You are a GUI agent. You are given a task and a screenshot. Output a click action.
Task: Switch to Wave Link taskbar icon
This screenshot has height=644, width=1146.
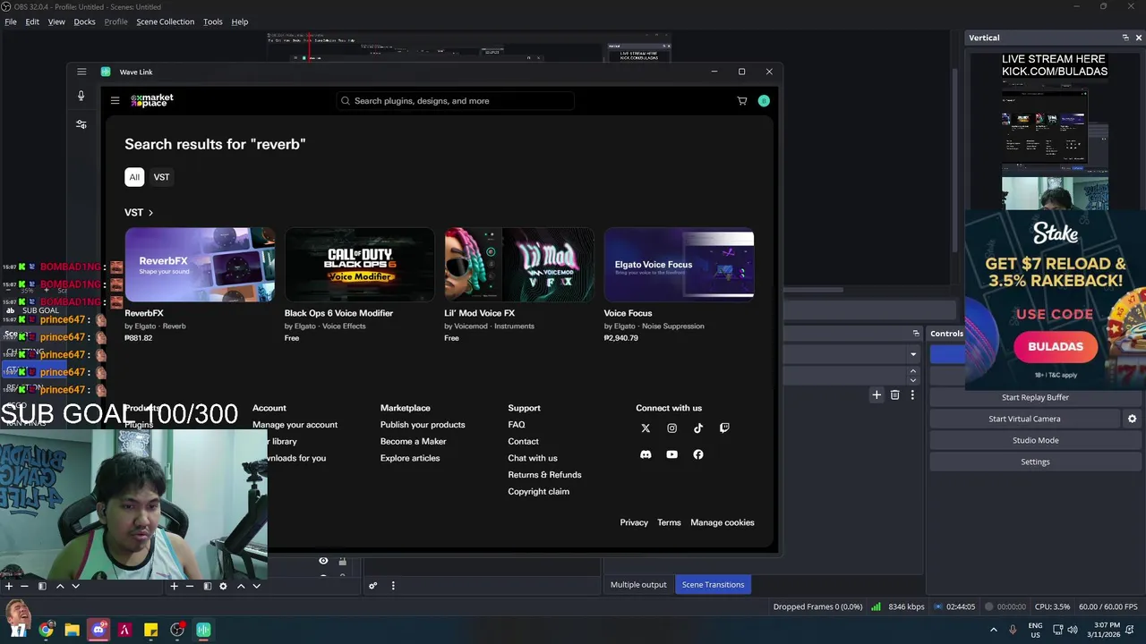click(x=203, y=630)
